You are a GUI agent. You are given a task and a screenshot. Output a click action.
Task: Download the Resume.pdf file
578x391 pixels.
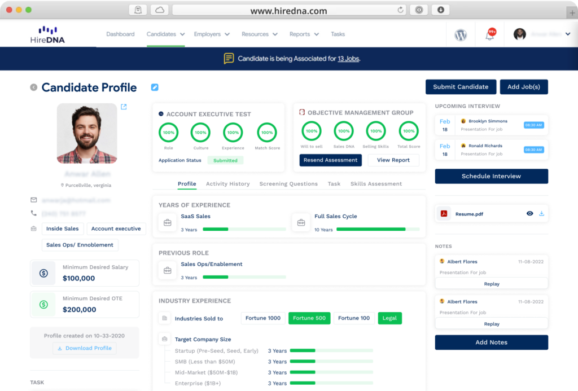pyautogui.click(x=541, y=213)
